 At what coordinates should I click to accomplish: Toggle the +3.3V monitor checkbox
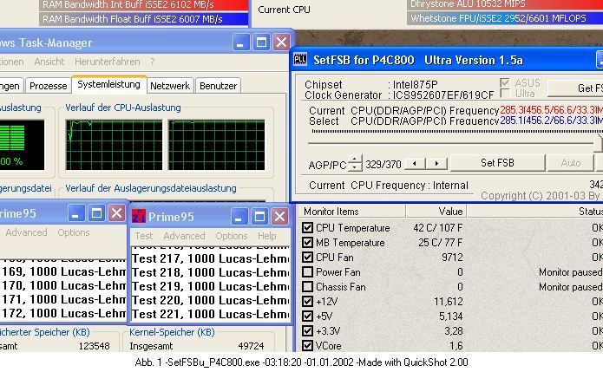(x=307, y=330)
